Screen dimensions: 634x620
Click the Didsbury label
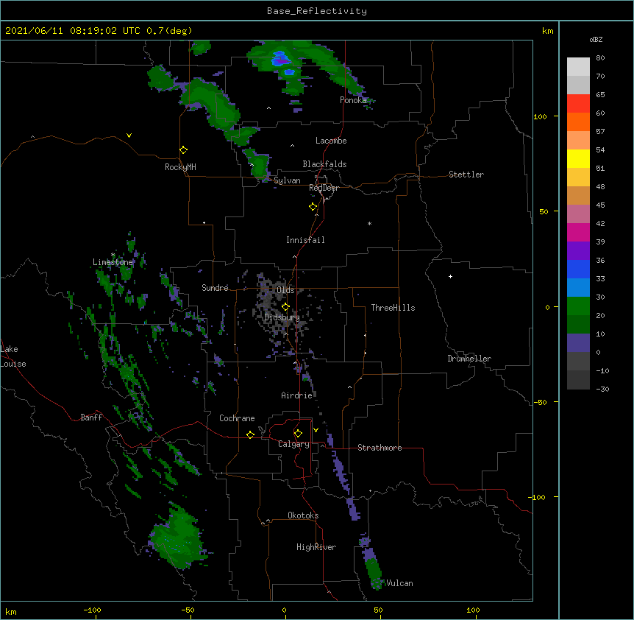(282, 317)
